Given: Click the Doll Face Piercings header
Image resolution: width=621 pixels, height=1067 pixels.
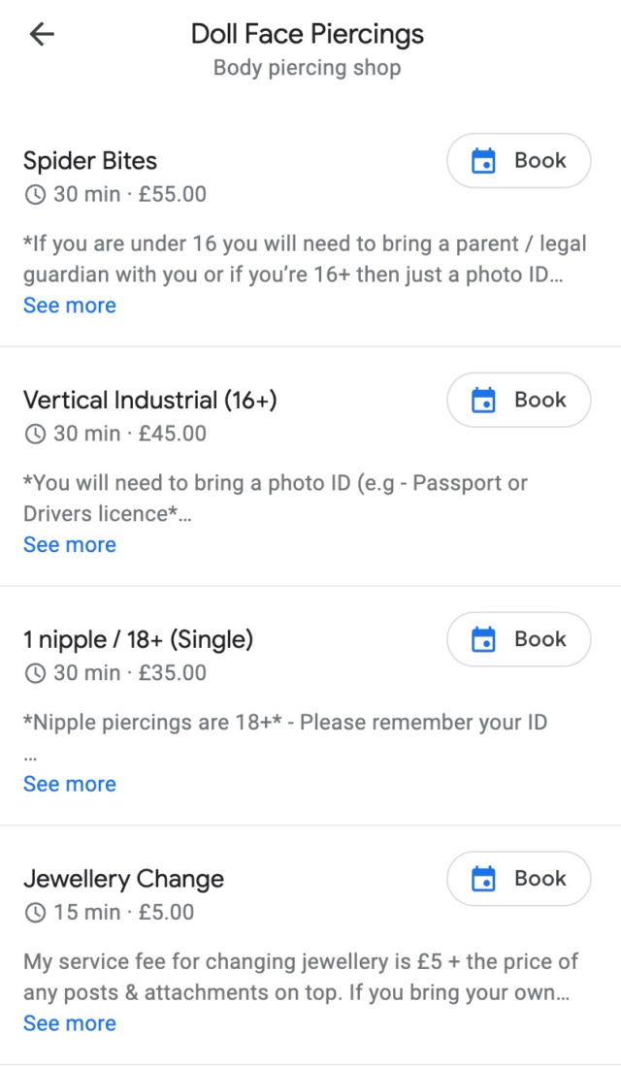Looking at the screenshot, I should 307,33.
